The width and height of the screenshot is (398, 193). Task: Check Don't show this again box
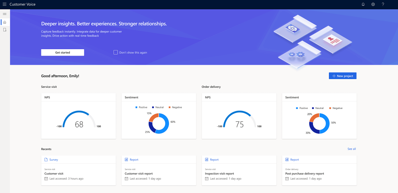(x=116, y=52)
